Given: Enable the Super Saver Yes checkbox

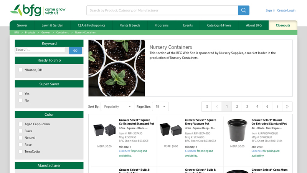Looking at the screenshot, I should pyautogui.click(x=20, y=93).
